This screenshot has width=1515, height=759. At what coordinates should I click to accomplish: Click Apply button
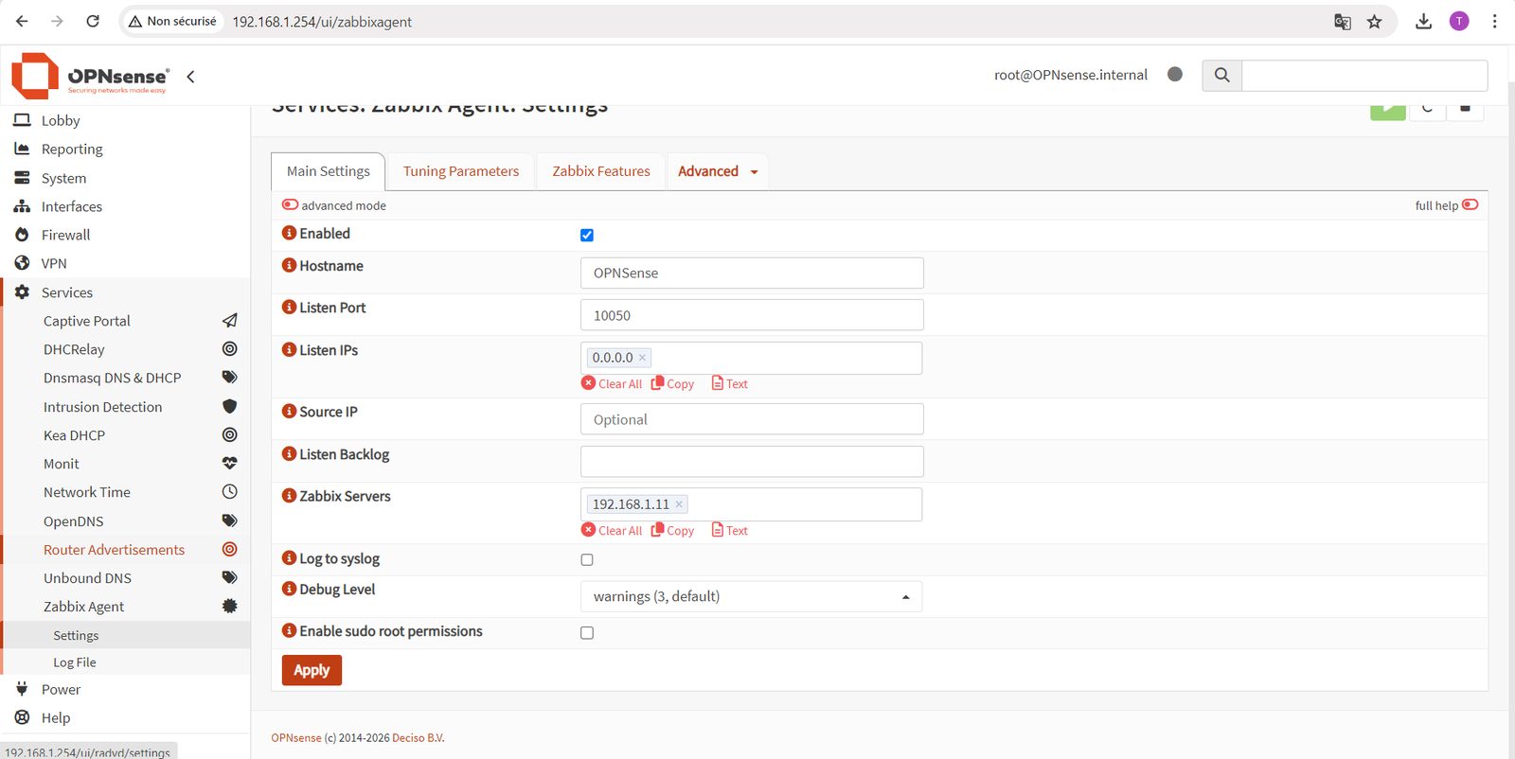(x=312, y=670)
